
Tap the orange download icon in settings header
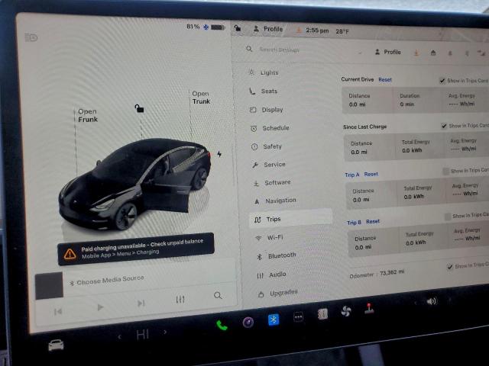(x=416, y=53)
